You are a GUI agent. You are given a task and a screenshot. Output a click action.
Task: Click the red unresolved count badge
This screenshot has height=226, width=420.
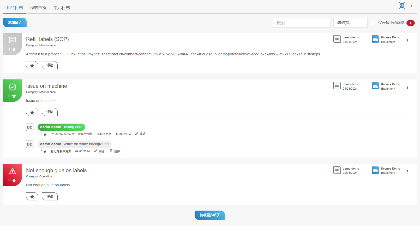pos(410,23)
